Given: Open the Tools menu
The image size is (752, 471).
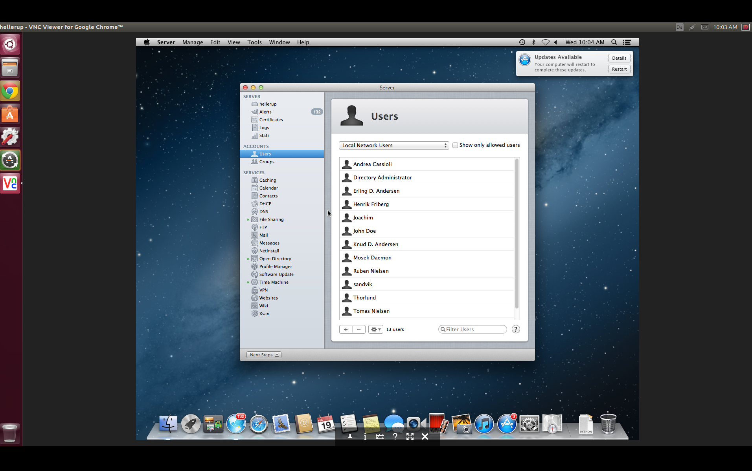Looking at the screenshot, I should click(254, 42).
